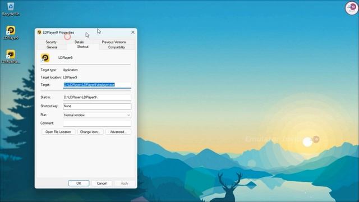
Task: Click in the Target path field
Action: click(97, 85)
